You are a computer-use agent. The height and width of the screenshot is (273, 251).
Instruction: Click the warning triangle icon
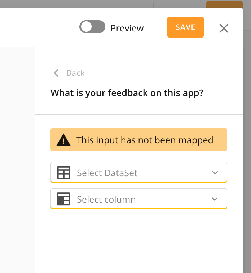point(63,140)
